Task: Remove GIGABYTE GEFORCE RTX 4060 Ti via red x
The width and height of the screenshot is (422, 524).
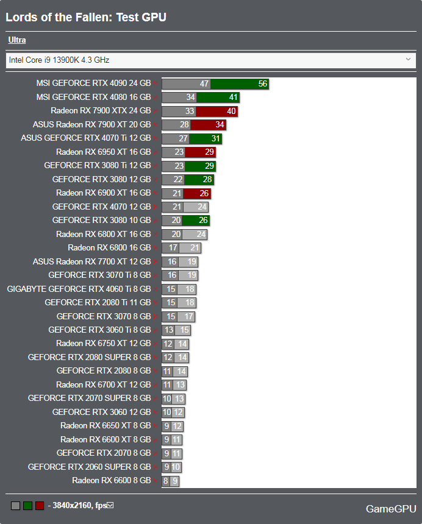Action: (156, 289)
